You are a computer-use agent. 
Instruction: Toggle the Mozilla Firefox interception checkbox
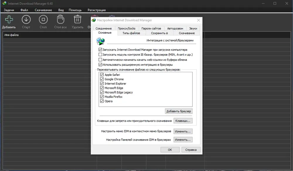point(102,96)
